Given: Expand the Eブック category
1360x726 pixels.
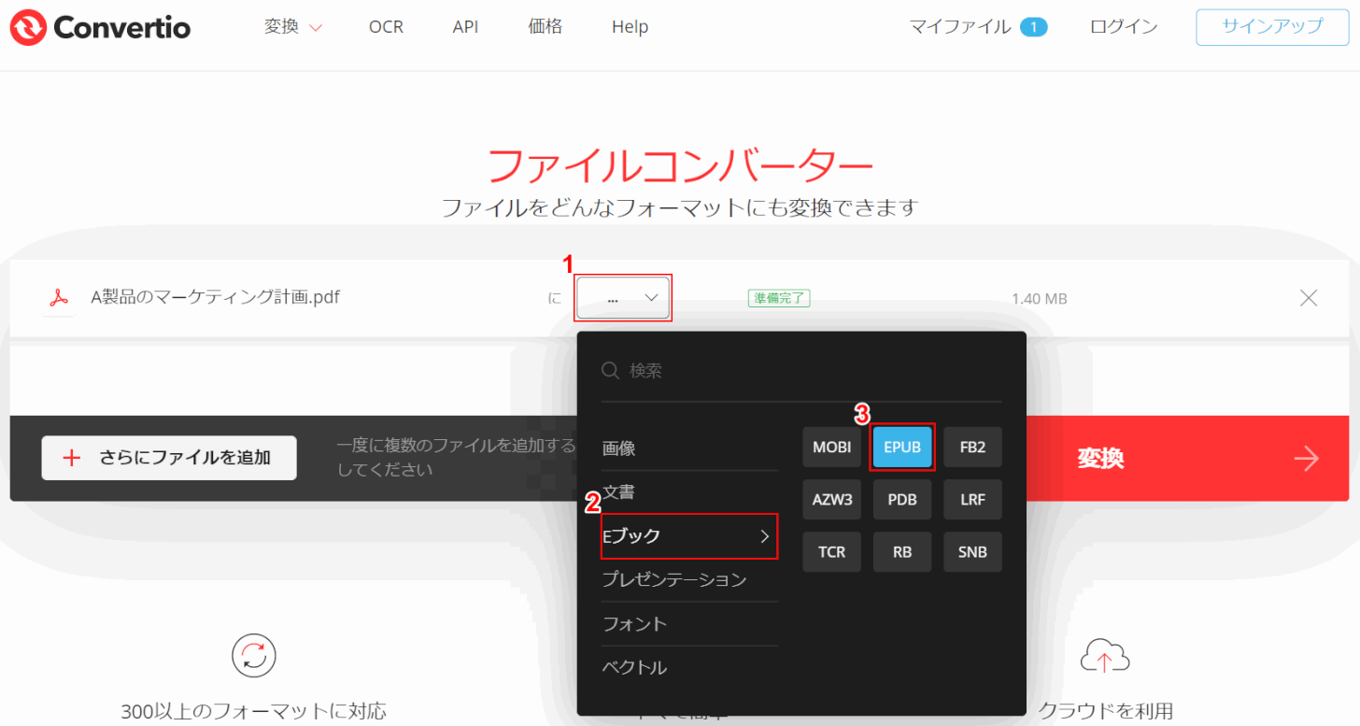Looking at the screenshot, I should tap(688, 536).
